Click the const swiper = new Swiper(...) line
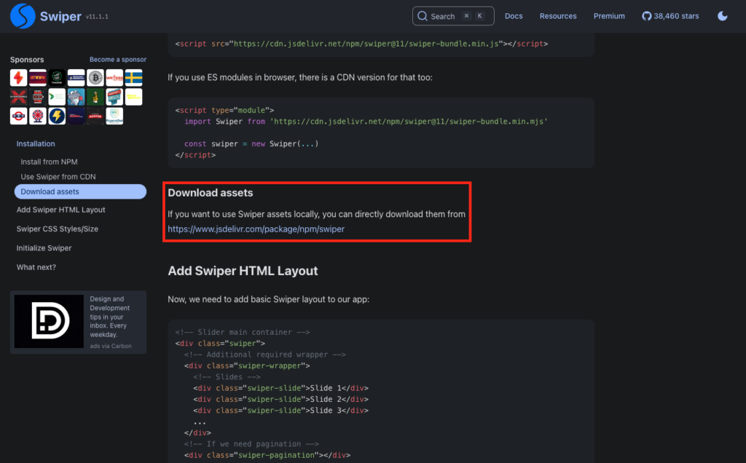Image resolution: width=746 pixels, height=463 pixels. click(251, 143)
